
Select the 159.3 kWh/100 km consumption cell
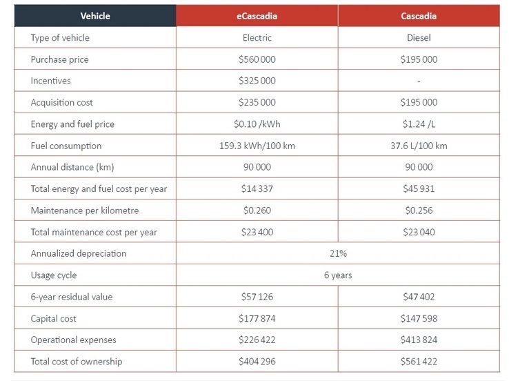coord(257,146)
